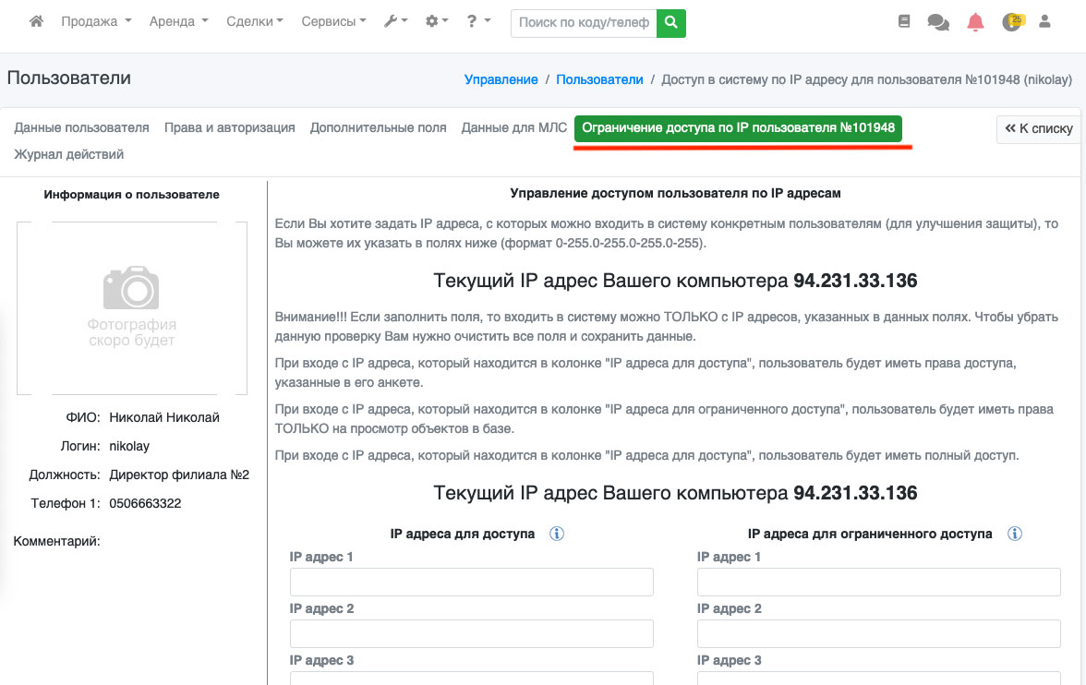Click the first IP адрес 1 access field
The height and width of the screenshot is (685, 1086).
471,583
